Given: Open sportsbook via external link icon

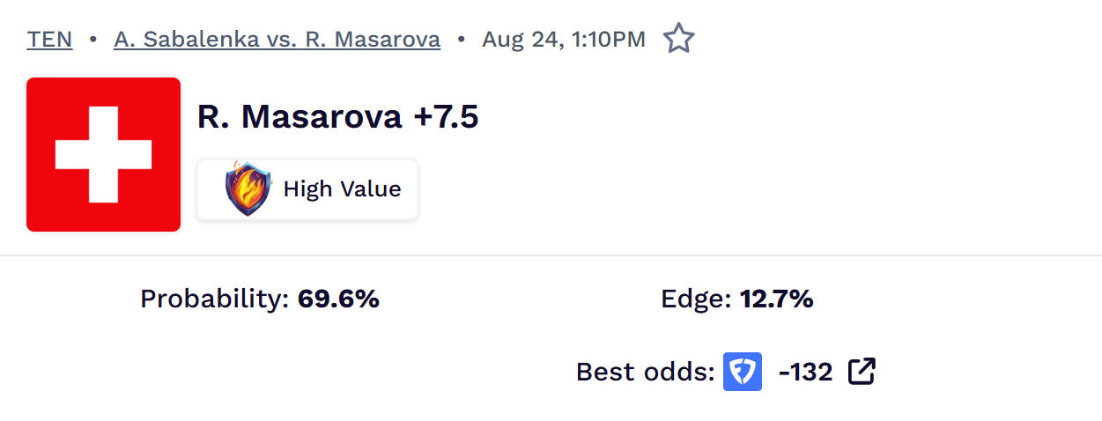Looking at the screenshot, I should coord(862,372).
